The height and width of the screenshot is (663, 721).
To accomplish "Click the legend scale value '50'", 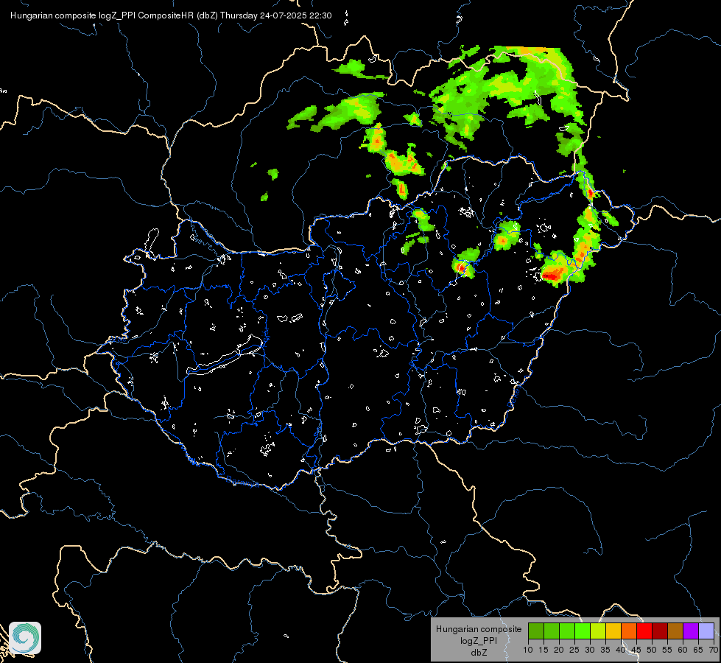I will tap(652, 650).
